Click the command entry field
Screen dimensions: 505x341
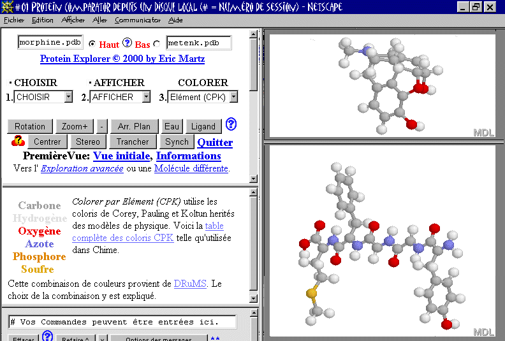(122, 322)
